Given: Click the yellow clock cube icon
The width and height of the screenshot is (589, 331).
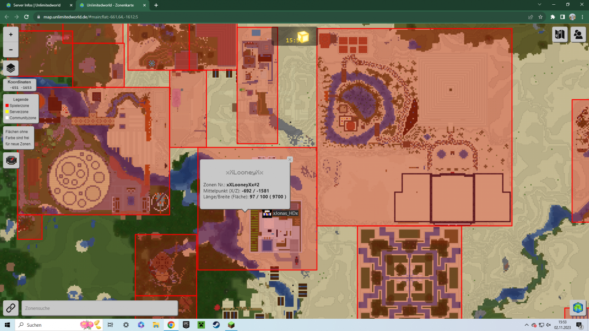Looking at the screenshot, I should (x=303, y=37).
